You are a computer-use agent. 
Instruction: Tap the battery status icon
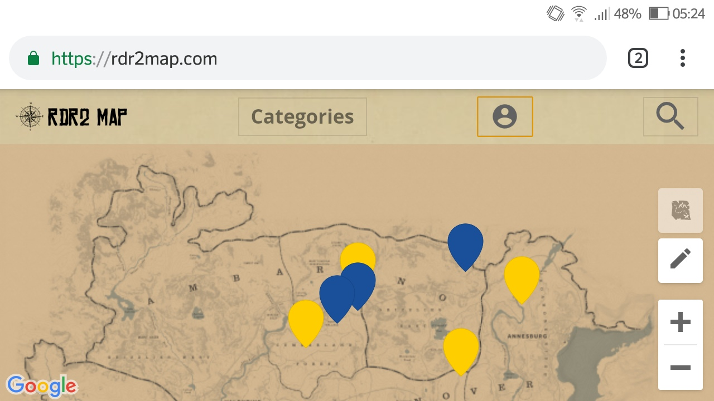pos(659,14)
